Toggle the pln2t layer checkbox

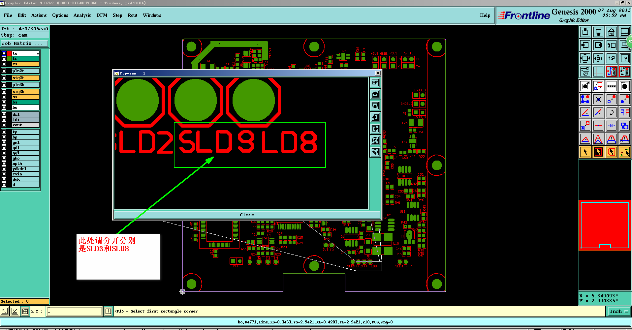click(x=4, y=71)
